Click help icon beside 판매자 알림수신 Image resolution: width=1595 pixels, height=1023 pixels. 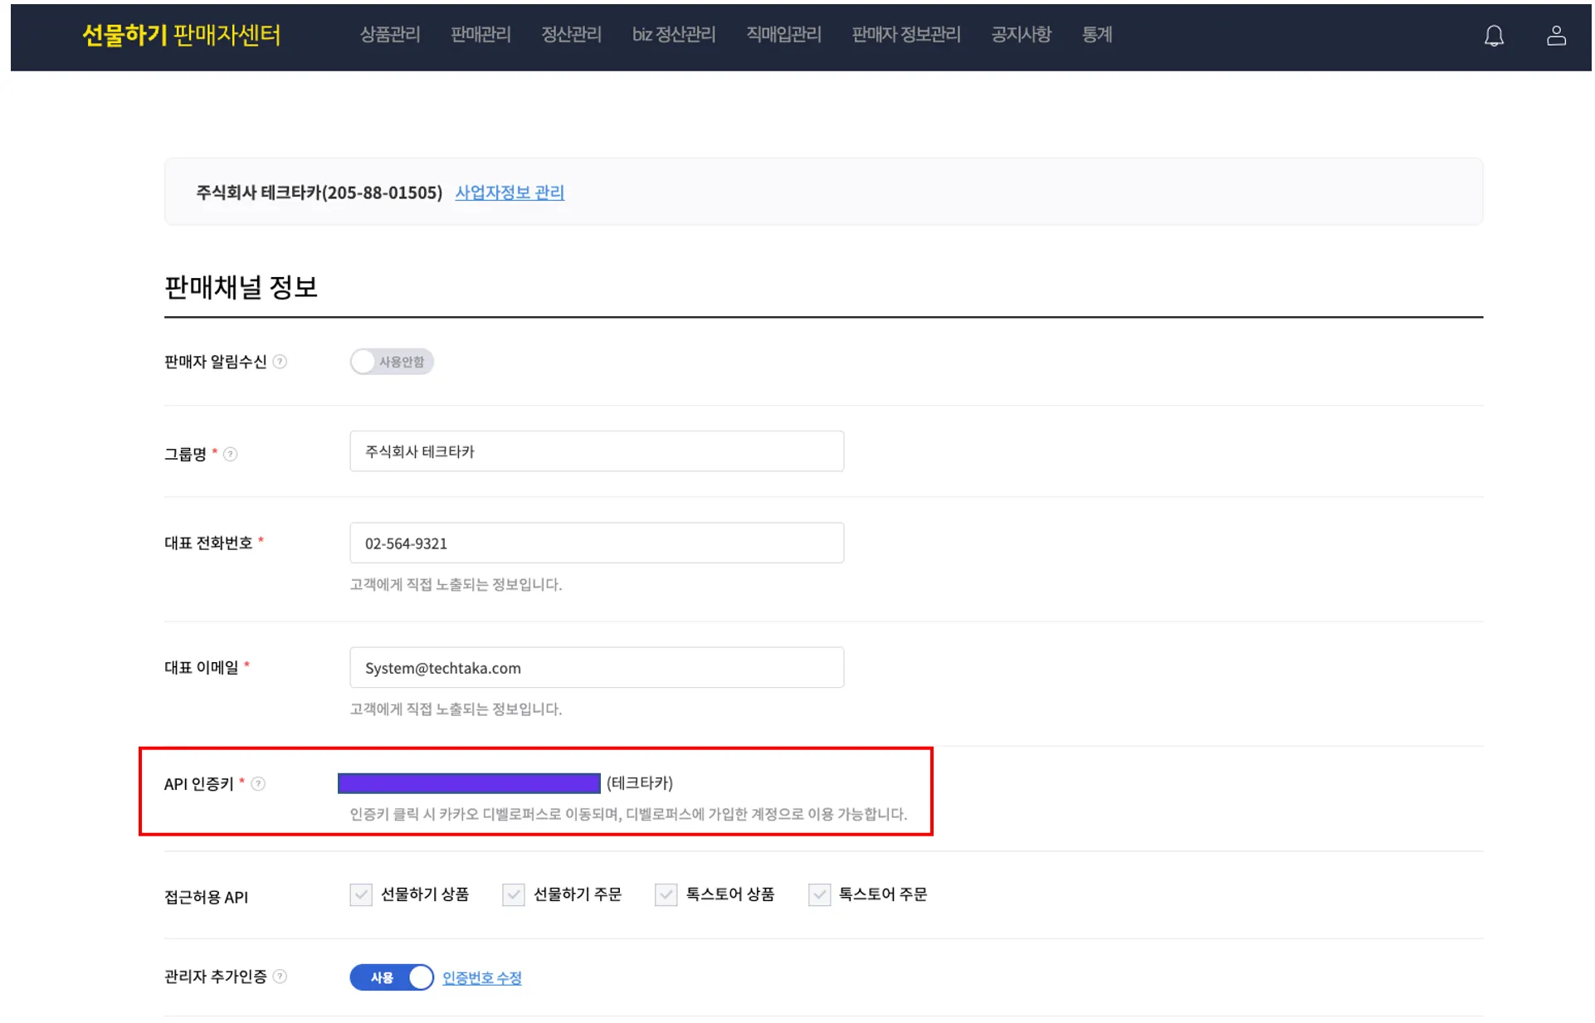(280, 362)
